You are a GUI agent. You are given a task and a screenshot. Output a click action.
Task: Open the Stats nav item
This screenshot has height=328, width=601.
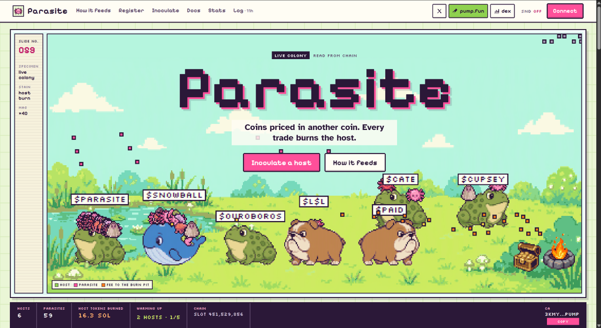coord(217,10)
